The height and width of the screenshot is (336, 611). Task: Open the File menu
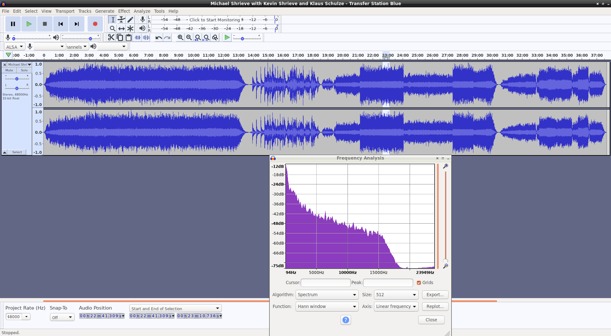[6, 11]
